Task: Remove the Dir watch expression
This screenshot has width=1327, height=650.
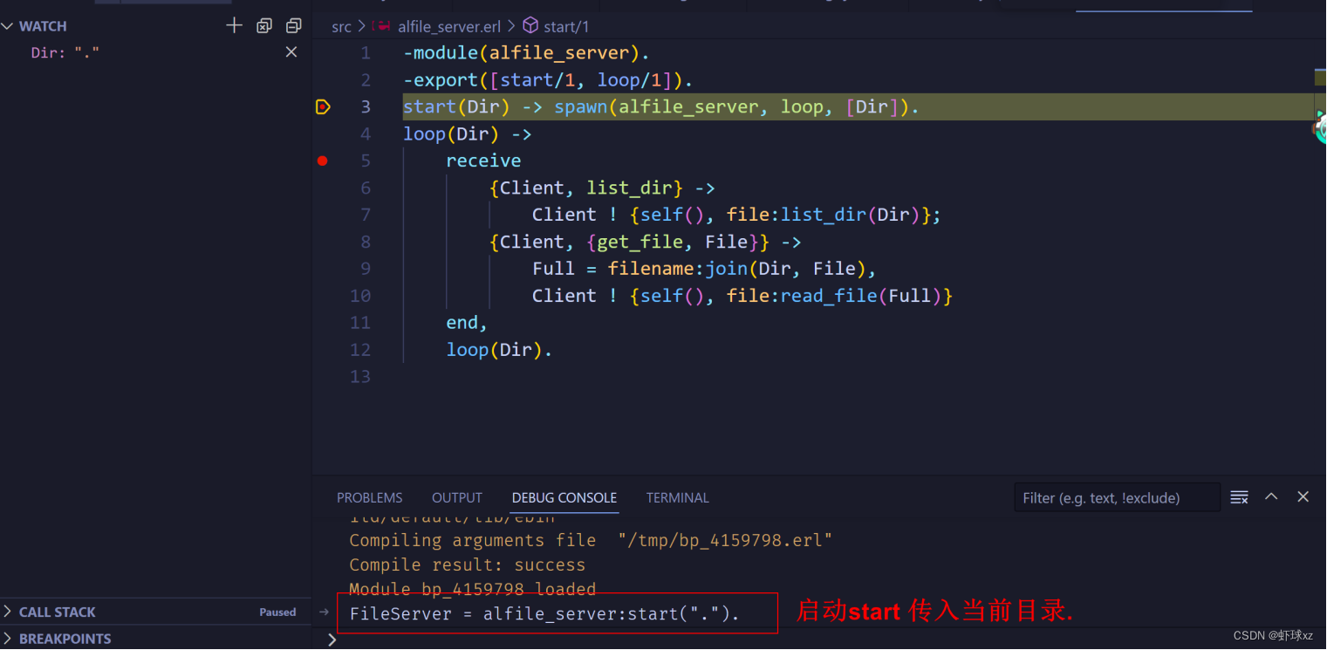Action: pyautogui.click(x=291, y=52)
